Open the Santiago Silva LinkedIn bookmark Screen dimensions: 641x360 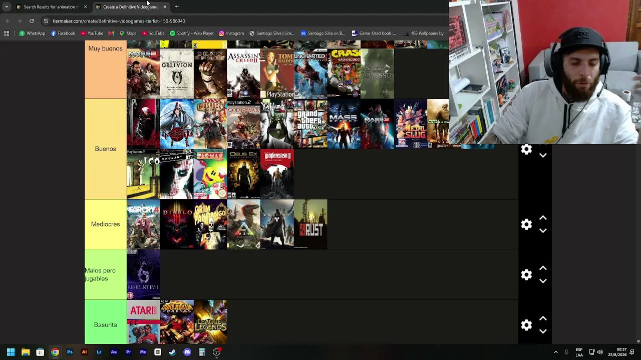tap(272, 33)
